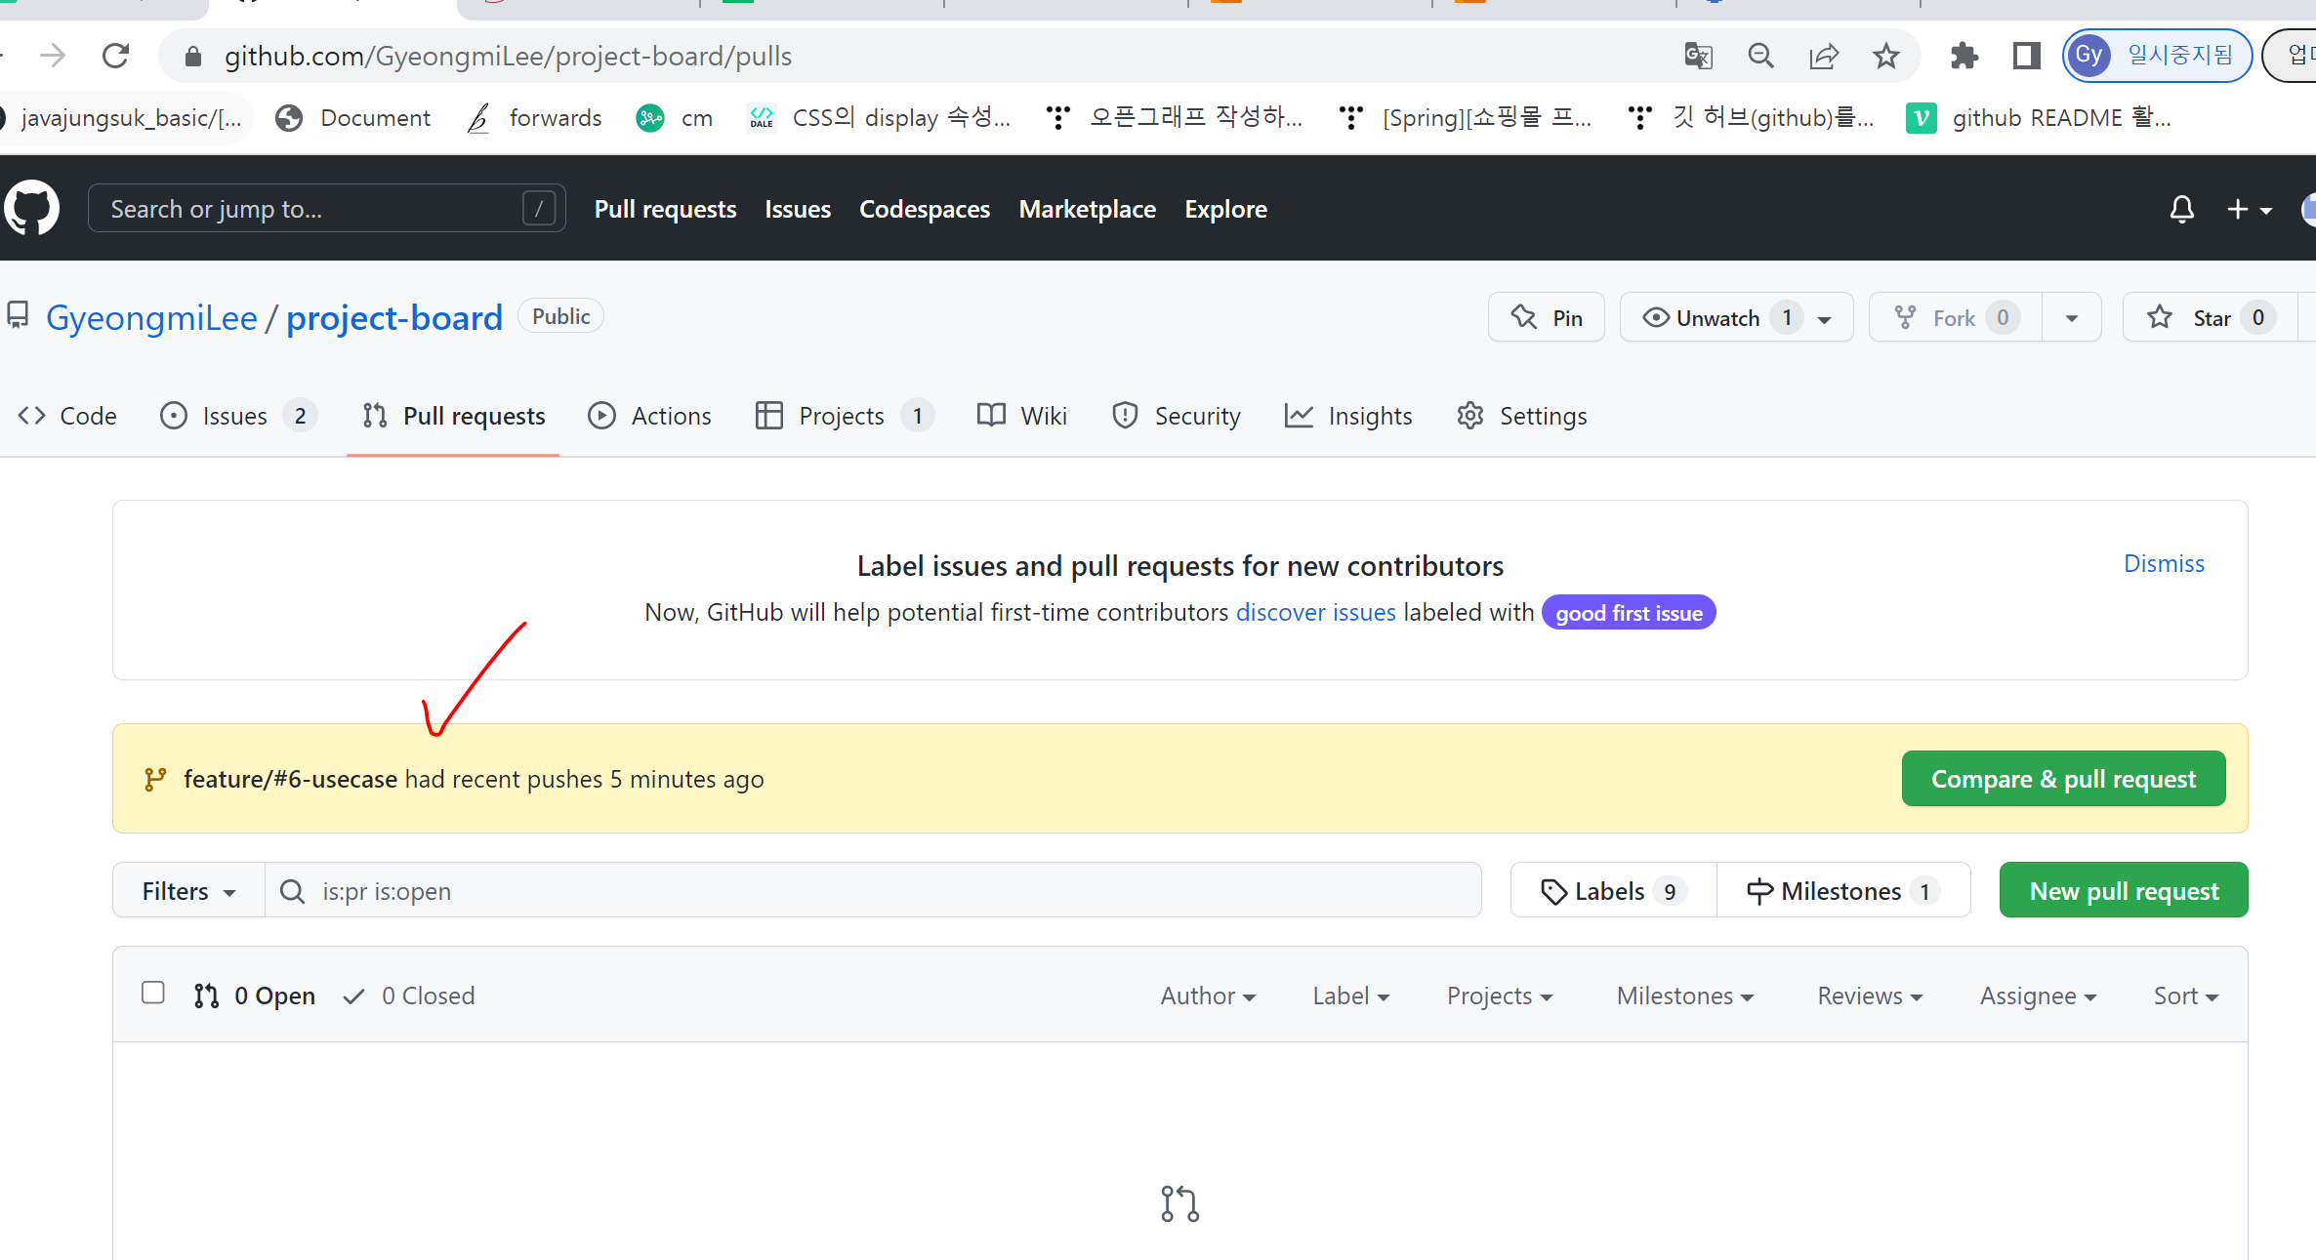Open the browser extensions puzzle icon
The image size is (2316, 1260).
pyautogui.click(x=1964, y=56)
